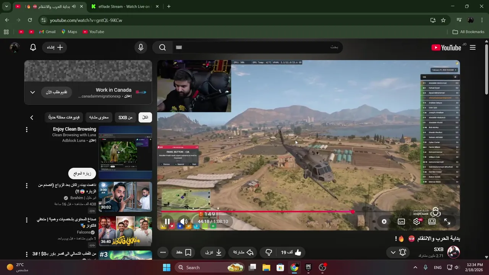The image size is (489, 275).
Task: Open YouTube hamburger guide menu
Action: point(473,47)
